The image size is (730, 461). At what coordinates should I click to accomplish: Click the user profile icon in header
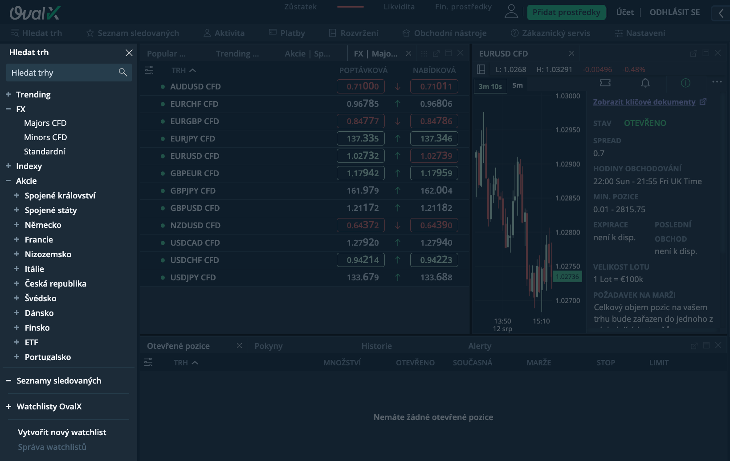511,12
